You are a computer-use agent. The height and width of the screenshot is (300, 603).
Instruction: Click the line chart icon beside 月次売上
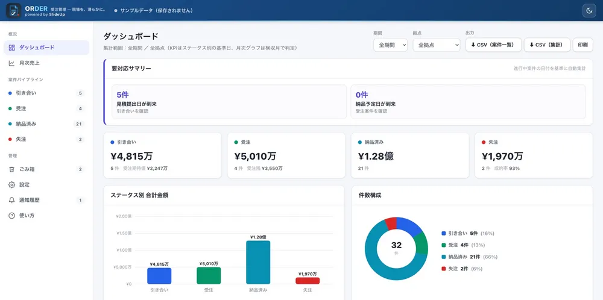(11, 63)
